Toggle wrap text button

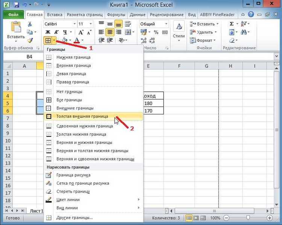[x=128, y=24]
